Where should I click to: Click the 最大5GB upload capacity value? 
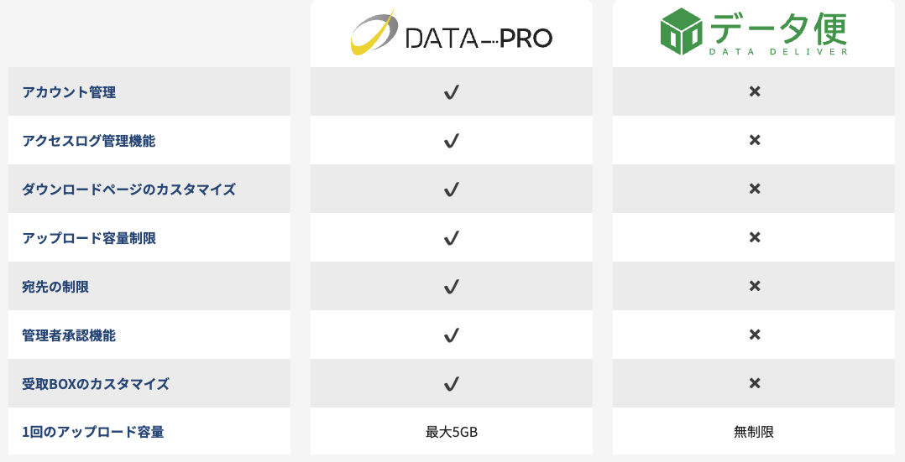point(452,433)
